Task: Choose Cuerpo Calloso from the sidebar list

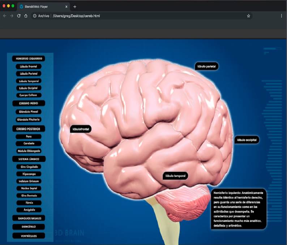Action: pos(29,95)
